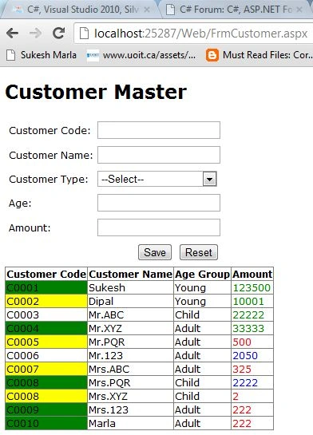Click the name Mr.ABC in the table

tap(106, 314)
